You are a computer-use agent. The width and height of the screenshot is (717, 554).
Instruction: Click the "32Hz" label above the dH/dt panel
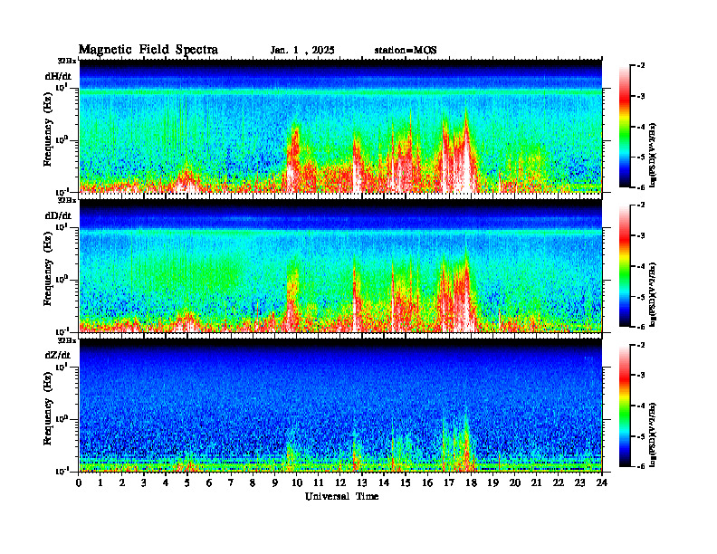pos(67,61)
